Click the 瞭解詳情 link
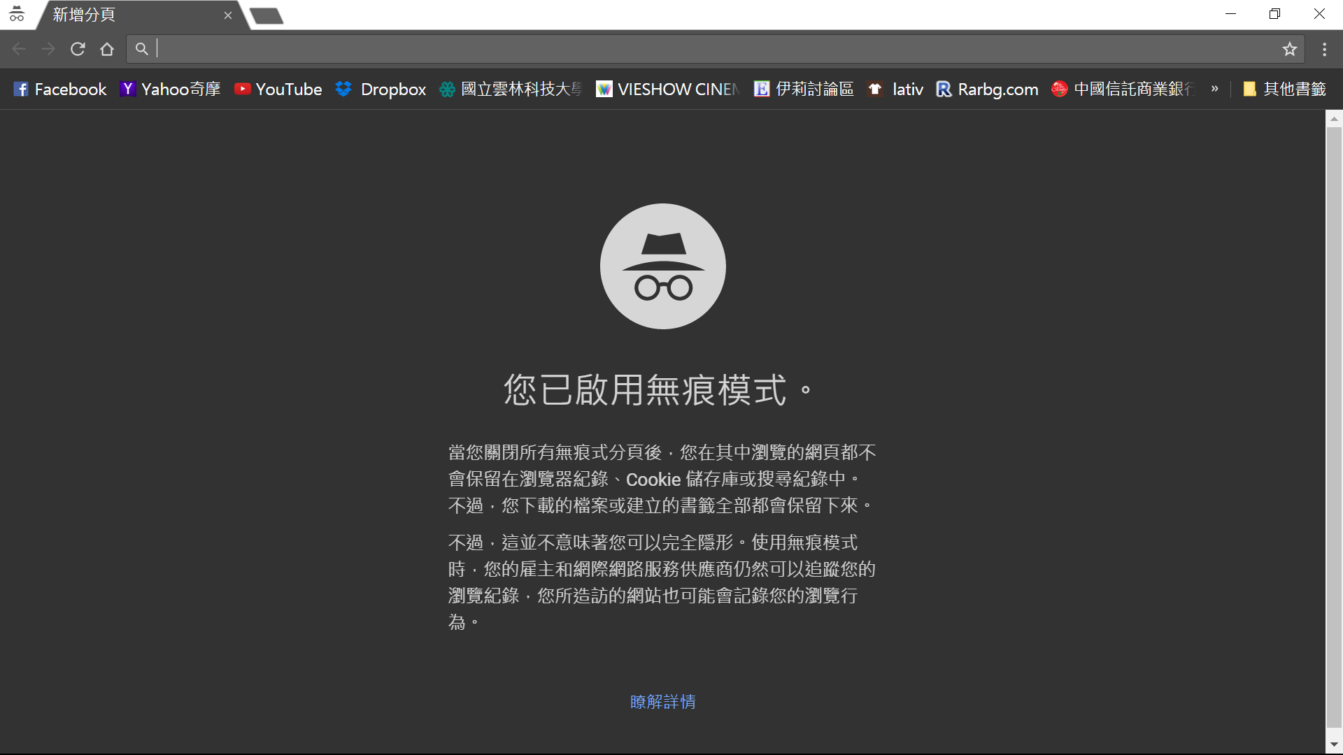Image resolution: width=1343 pixels, height=755 pixels. (662, 701)
